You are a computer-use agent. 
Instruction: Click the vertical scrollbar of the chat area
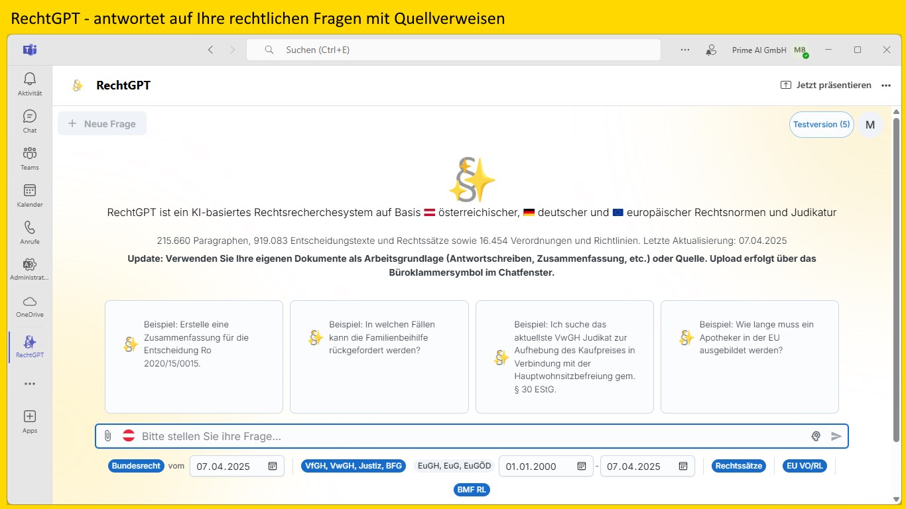pyautogui.click(x=897, y=278)
